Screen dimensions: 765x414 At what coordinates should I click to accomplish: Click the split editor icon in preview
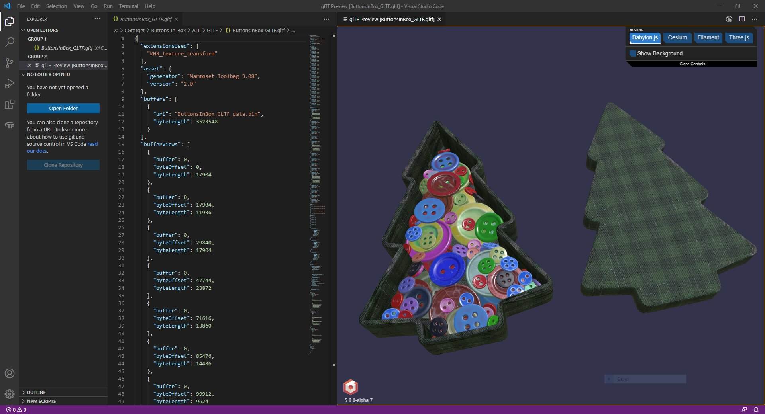[742, 19]
